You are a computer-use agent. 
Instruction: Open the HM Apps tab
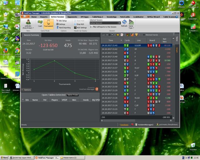85,17
